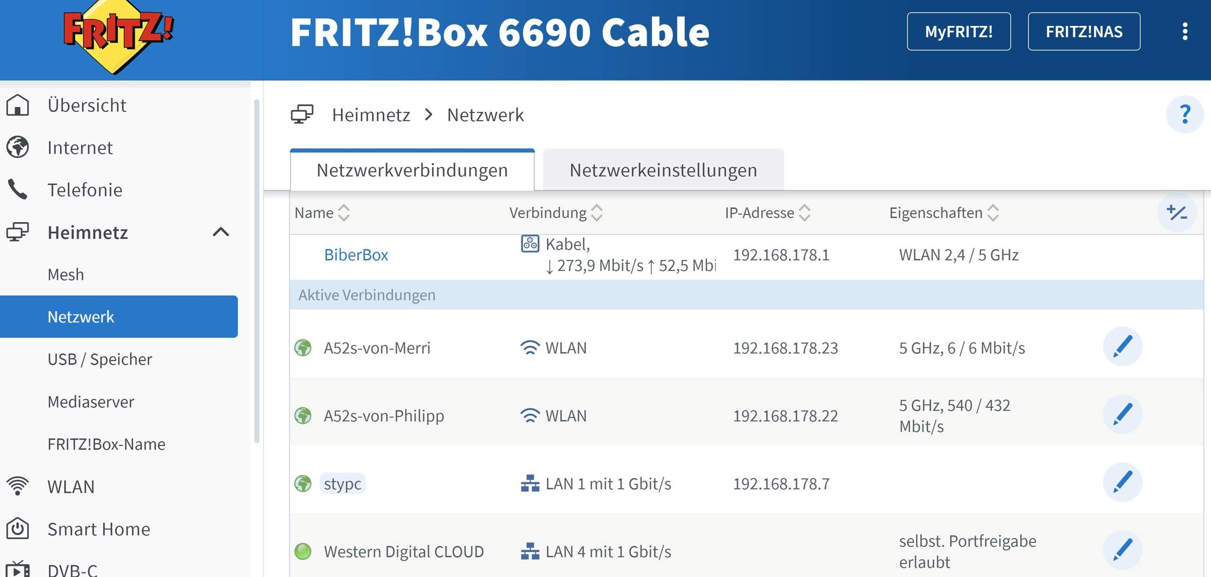Click the MyFRITZ! button
Screen dimensions: 1211x577
point(959,32)
